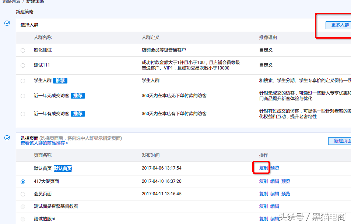Click the 选择页面 step checkmark icon

[x=7, y=138]
